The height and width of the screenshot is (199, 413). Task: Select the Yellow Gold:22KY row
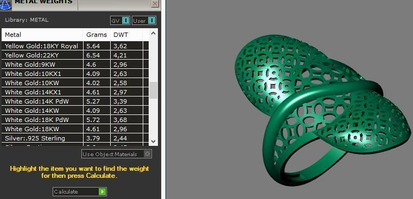(75, 55)
